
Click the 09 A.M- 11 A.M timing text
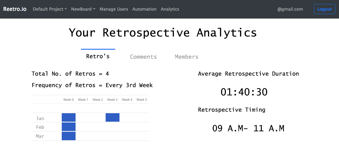click(248, 128)
